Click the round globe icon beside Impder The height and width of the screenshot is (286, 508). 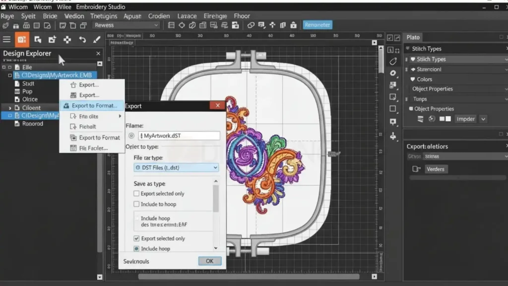click(432, 119)
